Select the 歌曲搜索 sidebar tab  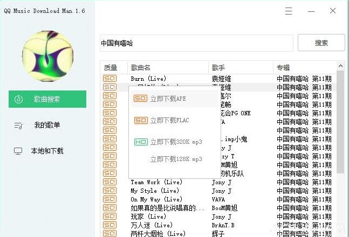coord(47,99)
